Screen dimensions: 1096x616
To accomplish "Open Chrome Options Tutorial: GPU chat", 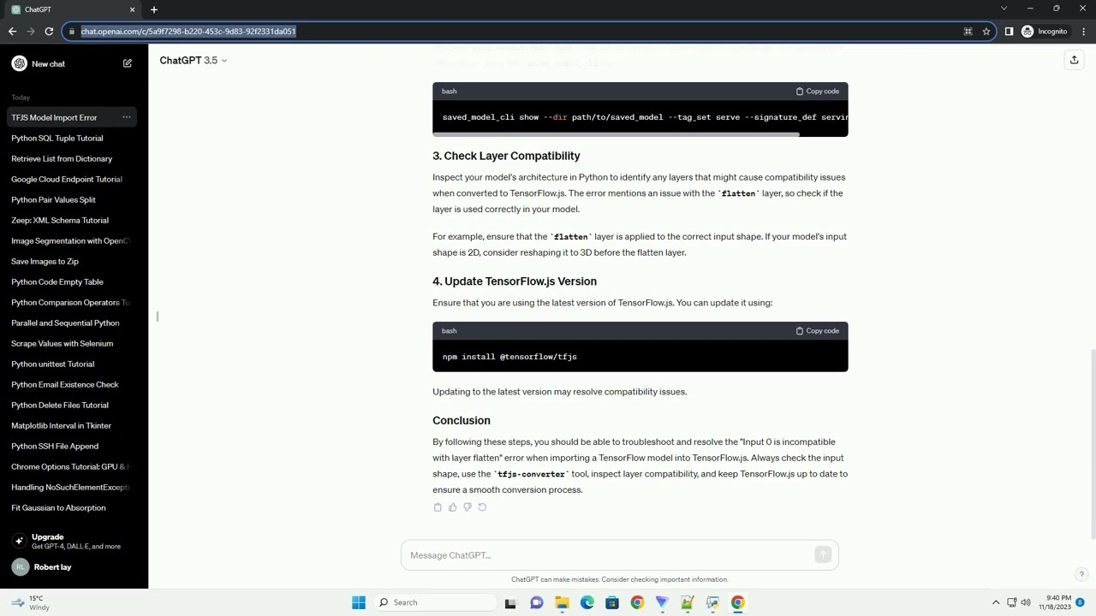I will (74, 466).
